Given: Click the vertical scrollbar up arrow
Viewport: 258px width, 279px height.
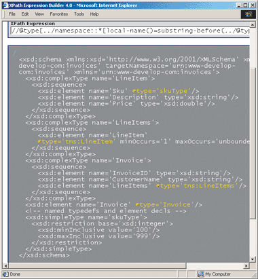Looking at the screenshot, I should [x=253, y=24].
